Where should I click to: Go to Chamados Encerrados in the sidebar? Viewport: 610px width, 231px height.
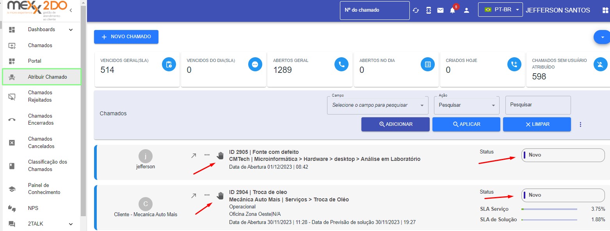tap(41, 119)
